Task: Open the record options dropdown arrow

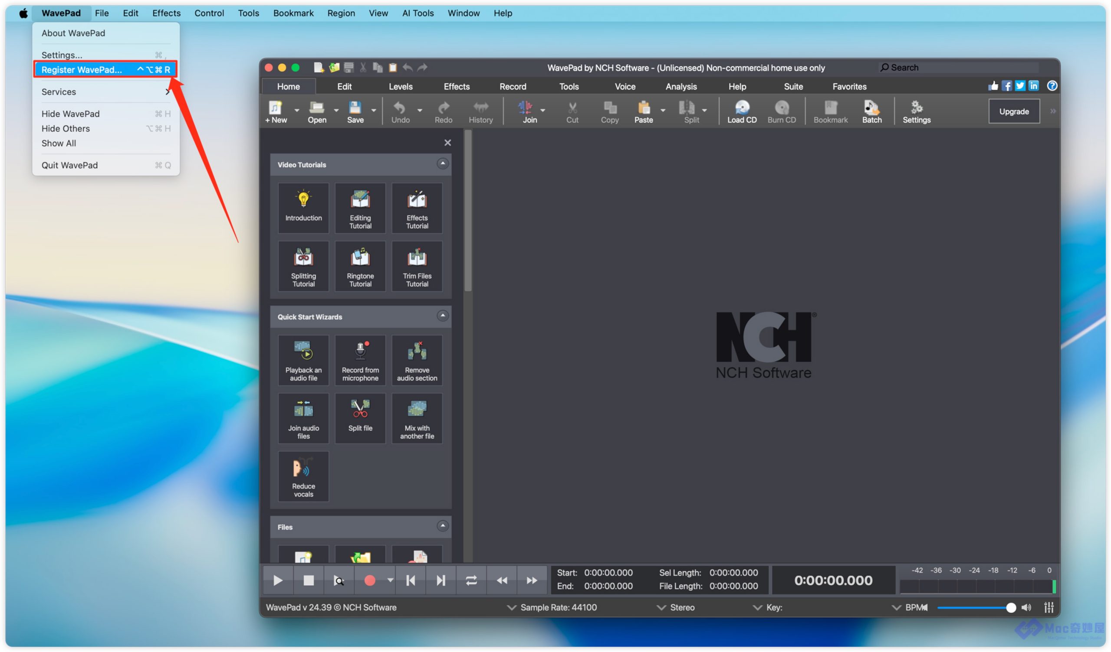Action: 390,580
